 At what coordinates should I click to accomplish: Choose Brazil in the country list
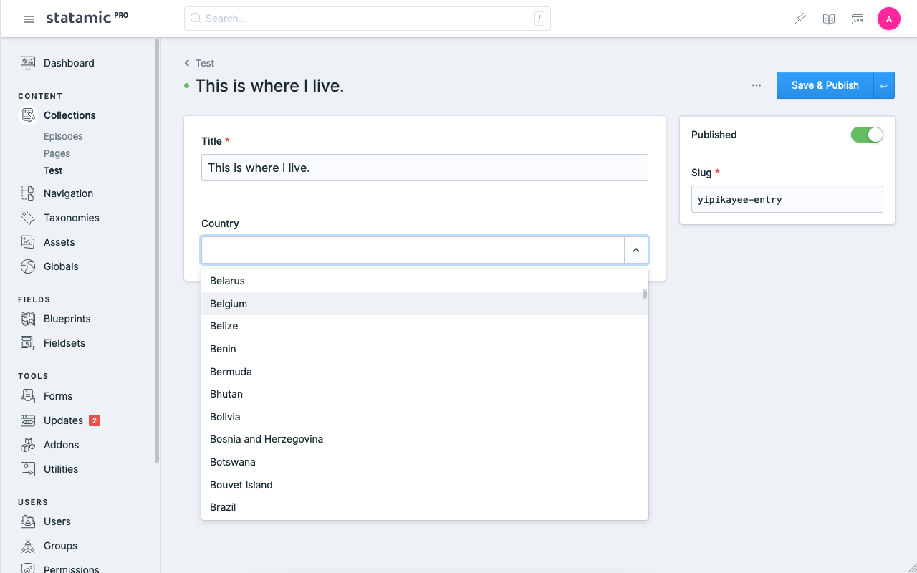pyautogui.click(x=223, y=507)
